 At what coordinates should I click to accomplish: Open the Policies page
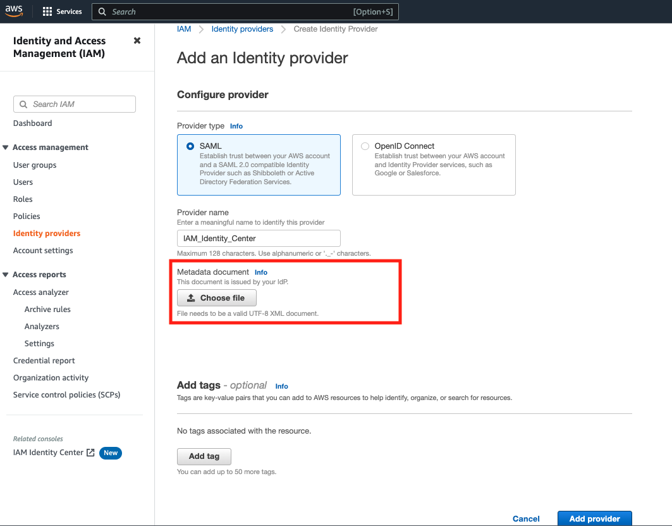click(x=27, y=216)
